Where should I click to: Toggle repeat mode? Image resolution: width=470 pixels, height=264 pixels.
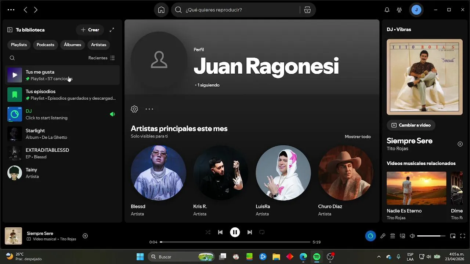[x=262, y=232]
